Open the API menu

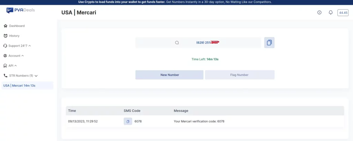(10, 66)
